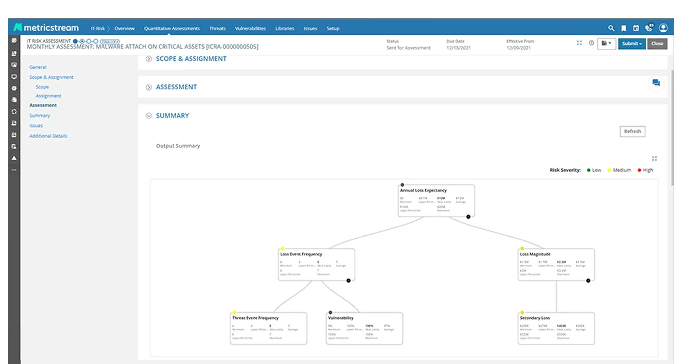Open the save document dropdown button
This screenshot has width=682, height=364.
point(606,44)
